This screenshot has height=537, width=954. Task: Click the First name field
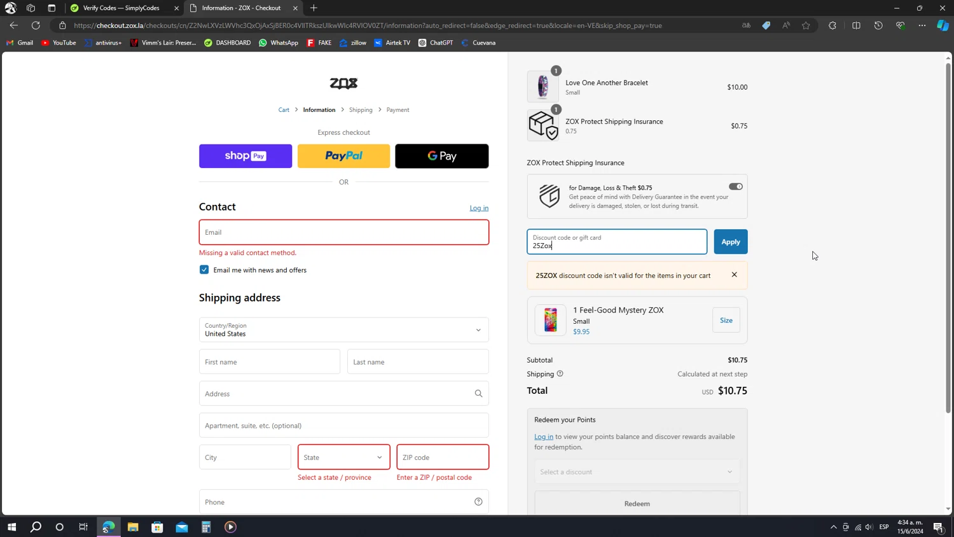click(x=269, y=361)
